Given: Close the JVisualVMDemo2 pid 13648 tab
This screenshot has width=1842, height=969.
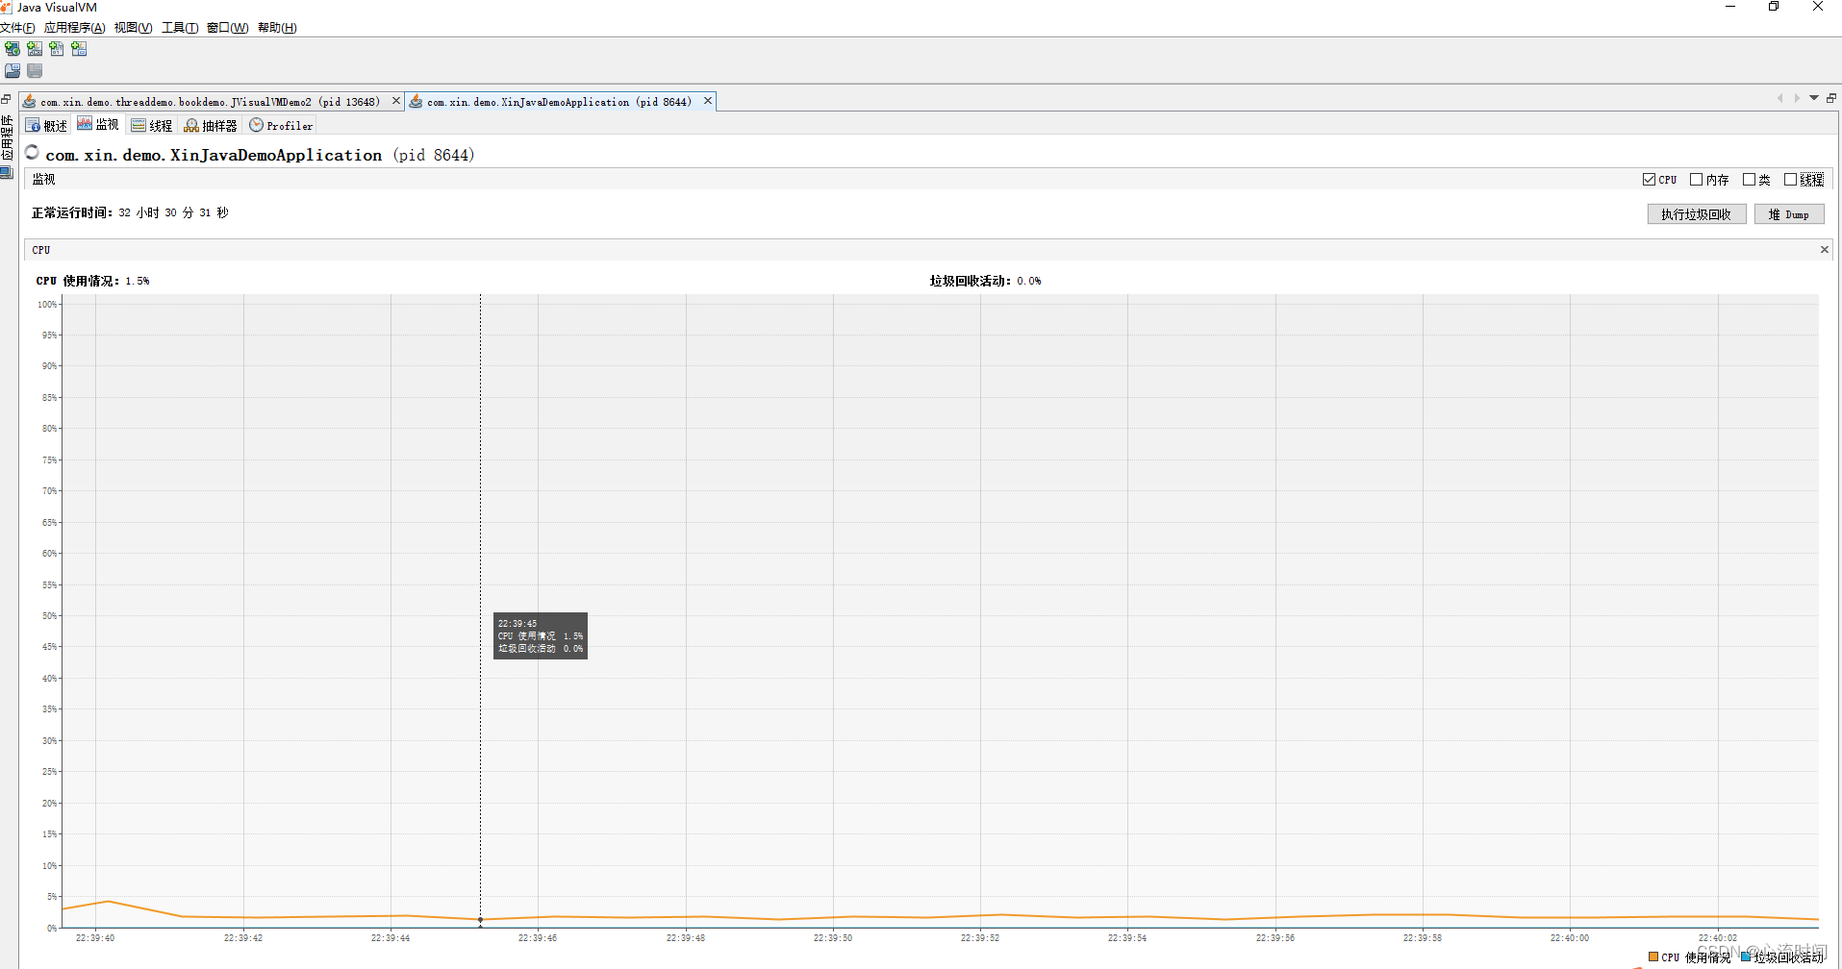Looking at the screenshot, I should coord(395,101).
